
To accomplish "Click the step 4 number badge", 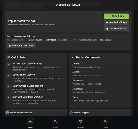I will click(9, 98).
